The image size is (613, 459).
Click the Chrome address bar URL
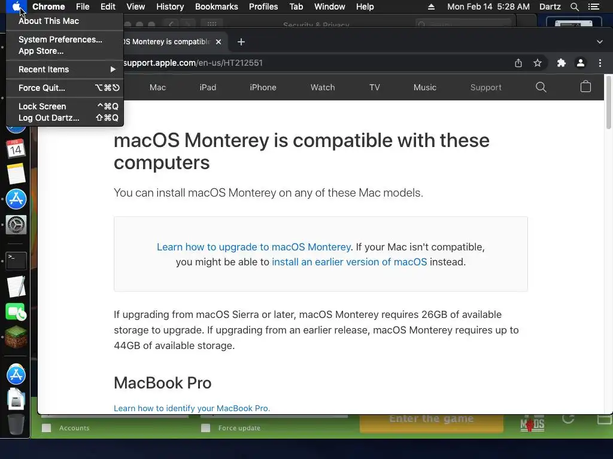coord(193,63)
